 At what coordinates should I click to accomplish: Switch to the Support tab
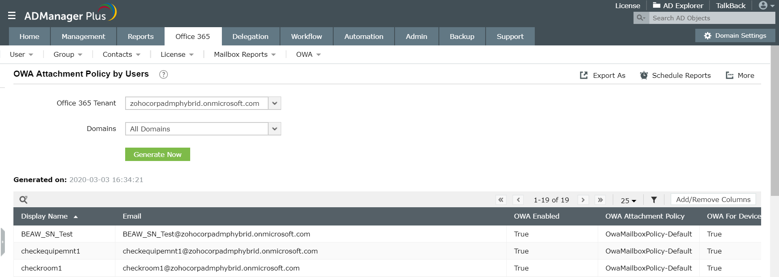pyautogui.click(x=510, y=37)
